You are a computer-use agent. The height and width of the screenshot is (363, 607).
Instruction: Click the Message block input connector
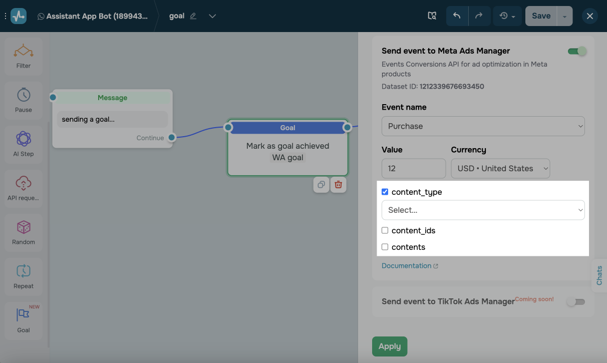(x=53, y=97)
